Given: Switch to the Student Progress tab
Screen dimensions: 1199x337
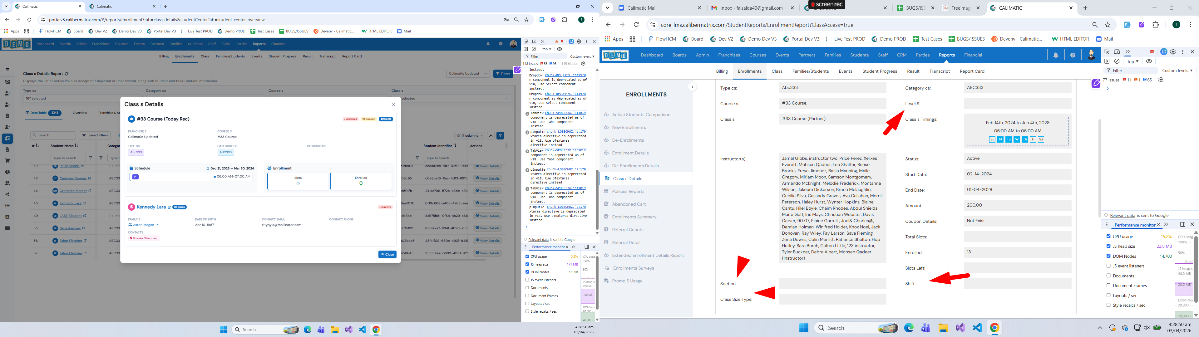Looking at the screenshot, I should (x=879, y=71).
